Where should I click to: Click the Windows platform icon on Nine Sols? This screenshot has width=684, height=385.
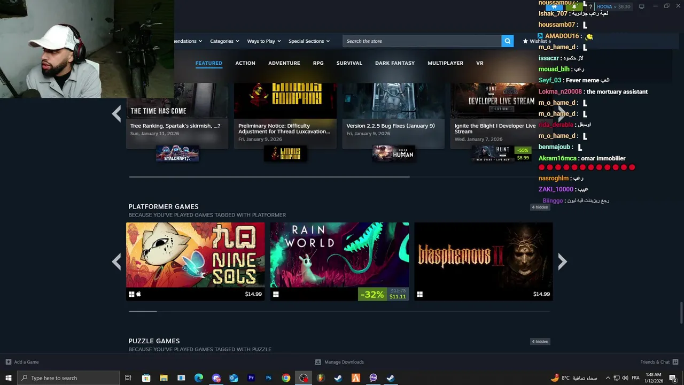131,294
